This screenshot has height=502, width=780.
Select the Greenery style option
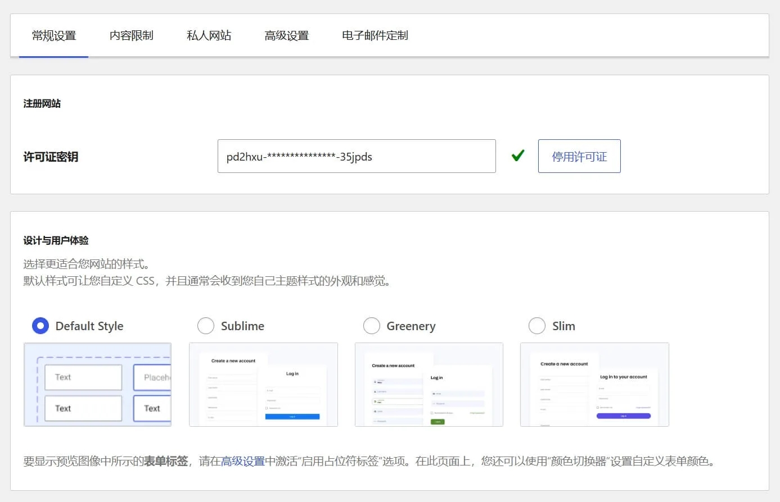372,326
